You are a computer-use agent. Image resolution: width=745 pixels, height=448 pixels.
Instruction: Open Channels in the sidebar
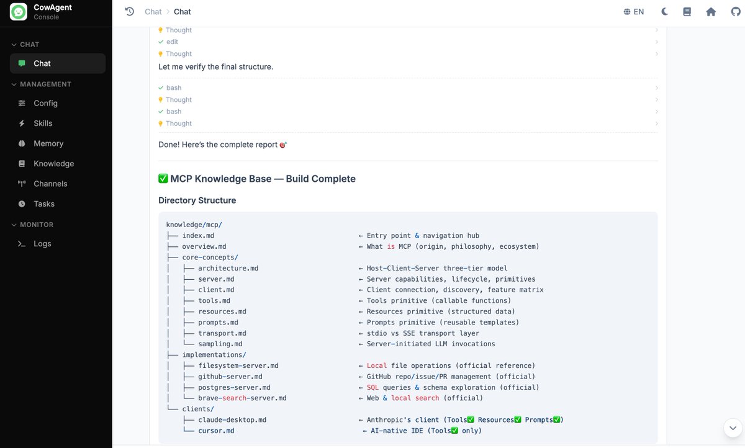pyautogui.click(x=58, y=184)
